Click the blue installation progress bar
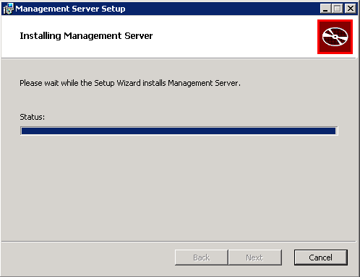Screen dimensions: 360x277 (x=179, y=131)
